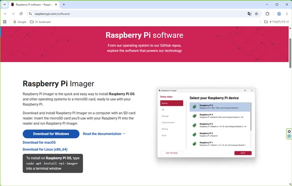
Task: Click APP OPTIONS button in Imager screenshot
Action: (172, 153)
